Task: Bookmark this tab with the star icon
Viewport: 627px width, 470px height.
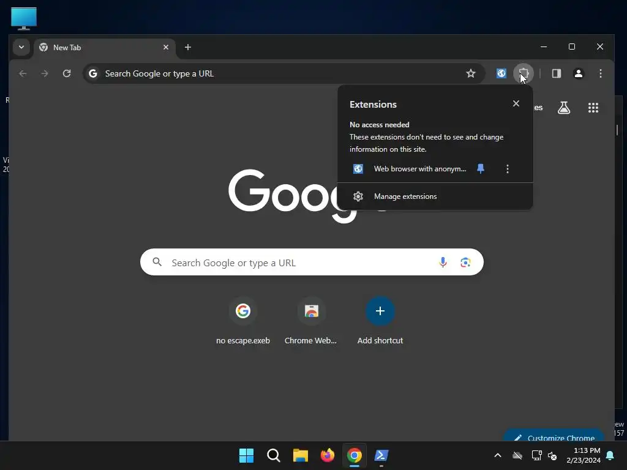Action: click(x=471, y=73)
